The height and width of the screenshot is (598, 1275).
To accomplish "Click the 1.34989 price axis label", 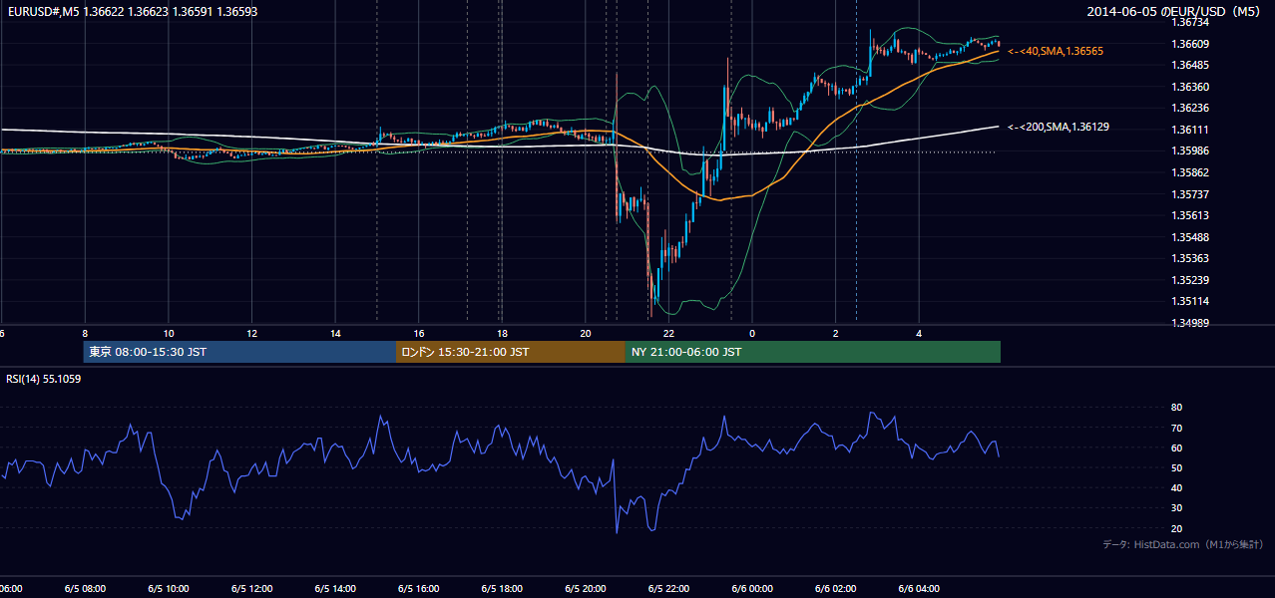I will point(1189,323).
